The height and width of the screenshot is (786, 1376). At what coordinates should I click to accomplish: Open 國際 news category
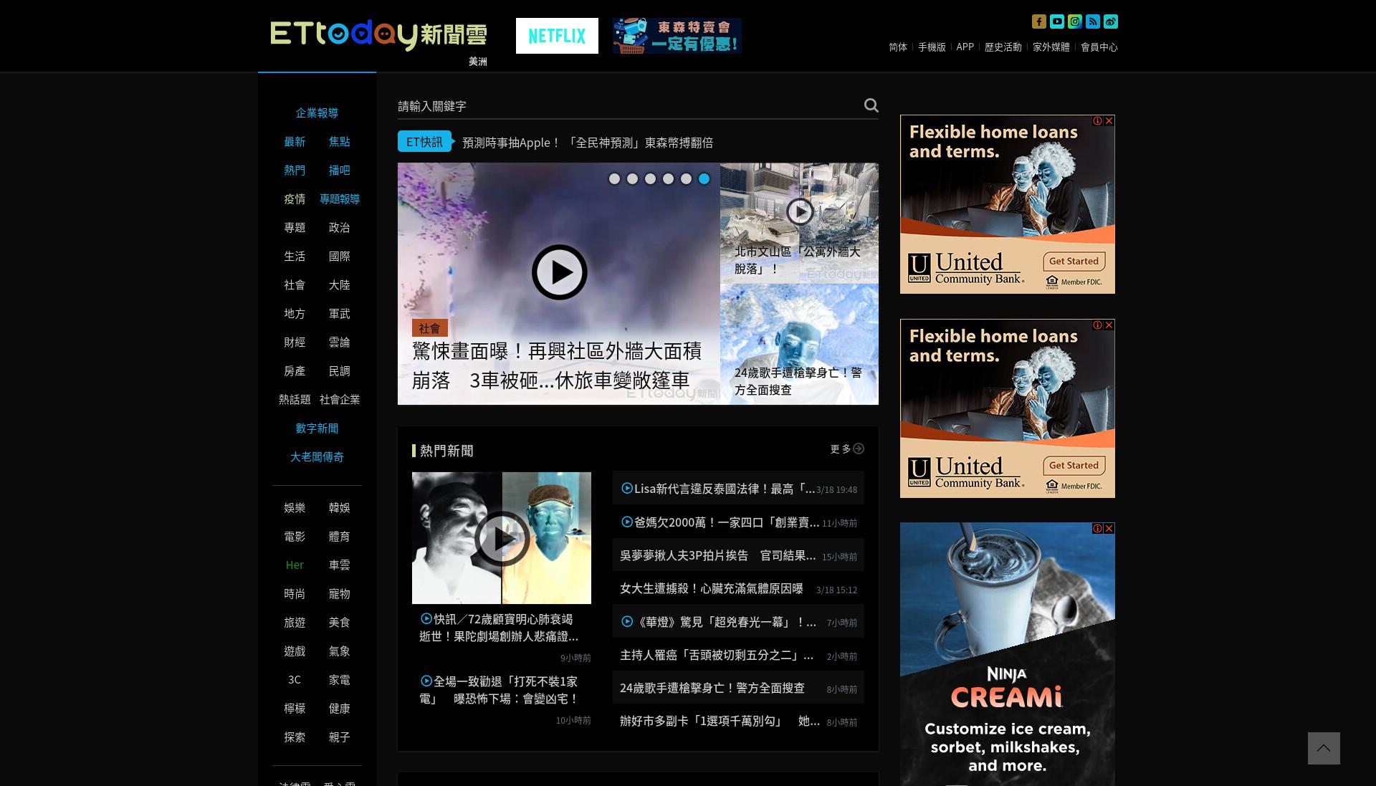[339, 256]
